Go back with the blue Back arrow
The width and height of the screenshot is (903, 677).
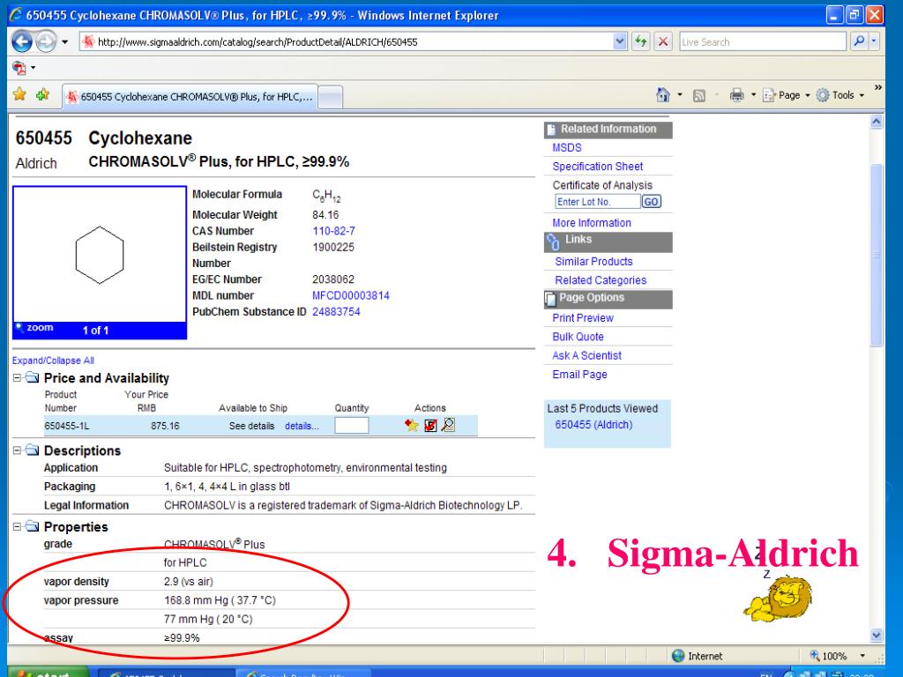coord(22,41)
